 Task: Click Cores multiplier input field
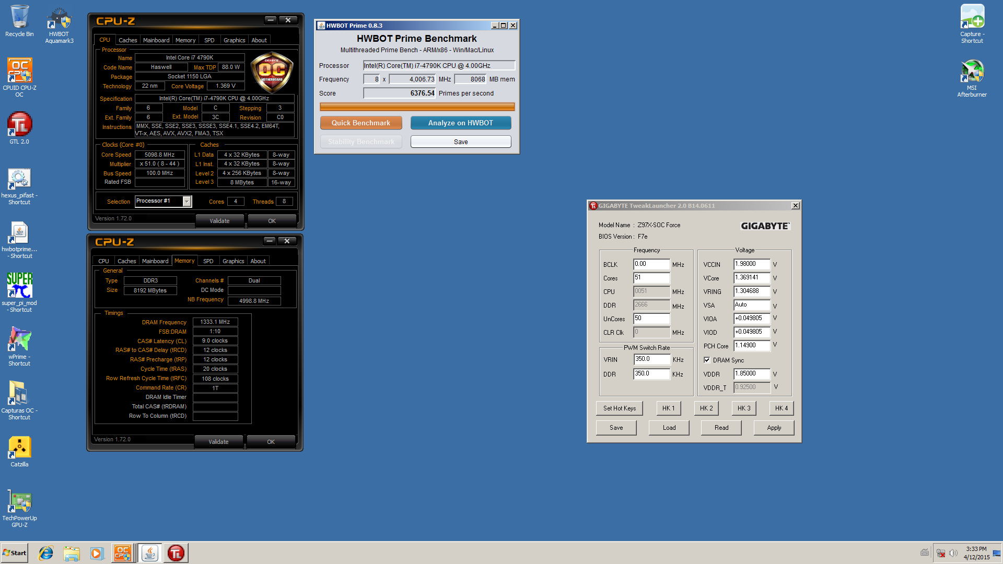tap(651, 278)
